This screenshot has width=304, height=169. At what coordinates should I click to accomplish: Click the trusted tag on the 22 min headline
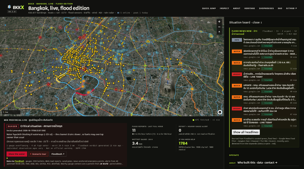click(x=267, y=69)
